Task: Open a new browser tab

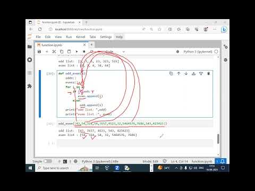Action: click(x=86, y=22)
